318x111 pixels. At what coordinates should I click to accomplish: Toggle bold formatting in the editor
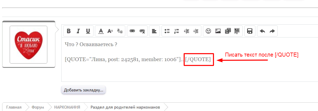(x=69, y=31)
